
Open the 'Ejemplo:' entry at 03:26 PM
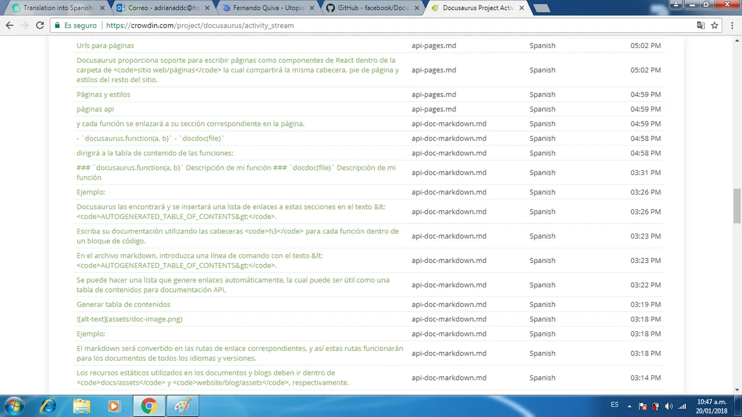tap(90, 192)
